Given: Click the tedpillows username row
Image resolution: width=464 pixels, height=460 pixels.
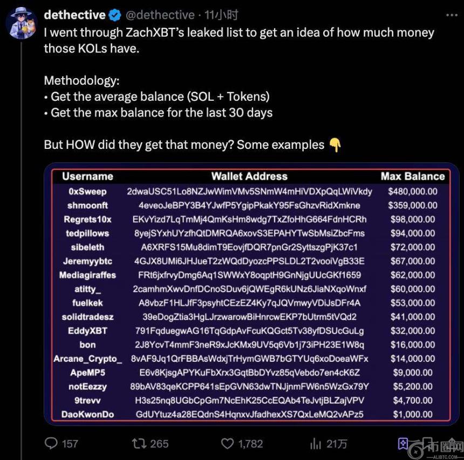Looking at the screenshot, I should click(87, 234).
